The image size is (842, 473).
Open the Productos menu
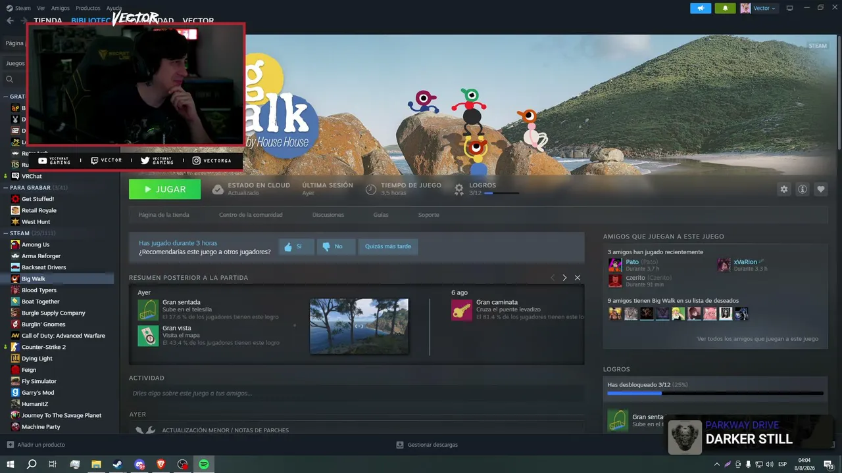[88, 8]
